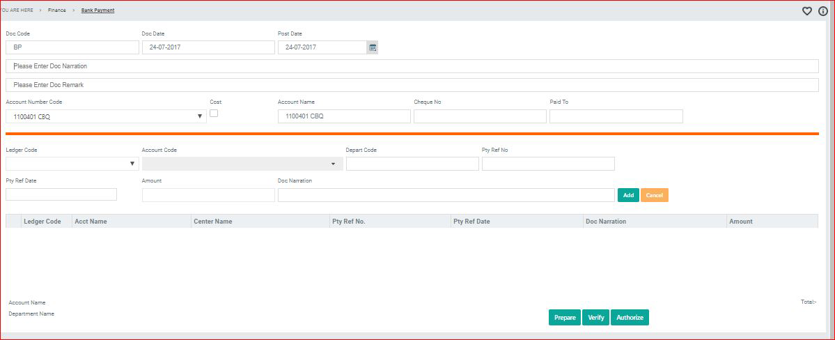Go to Finance in the breadcrumb
Screen dimensions: 835x340
point(57,10)
